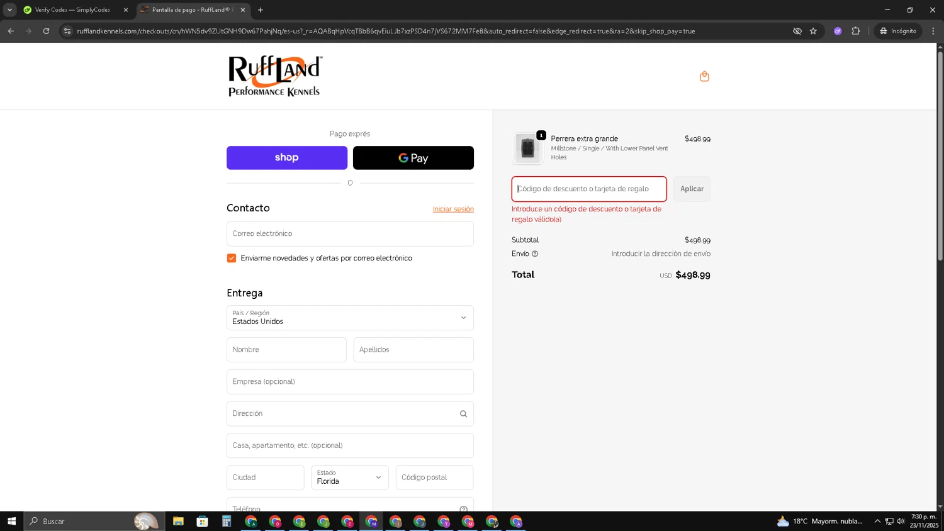Click the site information icon in address bar
944x531 pixels.
pos(67,31)
